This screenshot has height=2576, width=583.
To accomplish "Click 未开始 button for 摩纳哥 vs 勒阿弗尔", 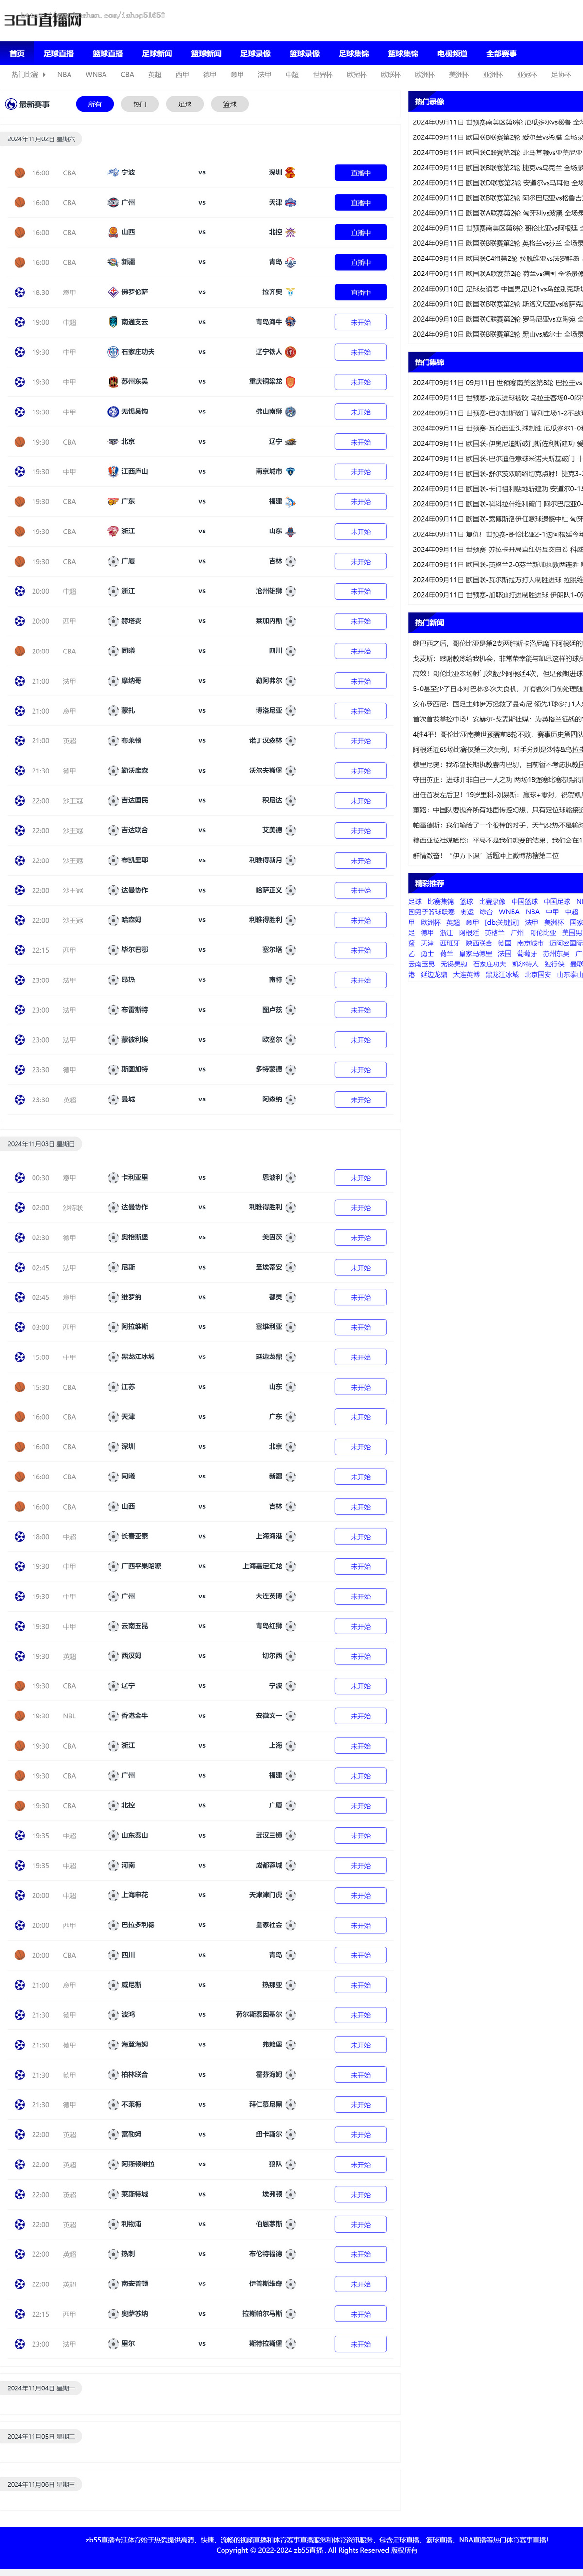I will pos(360,681).
